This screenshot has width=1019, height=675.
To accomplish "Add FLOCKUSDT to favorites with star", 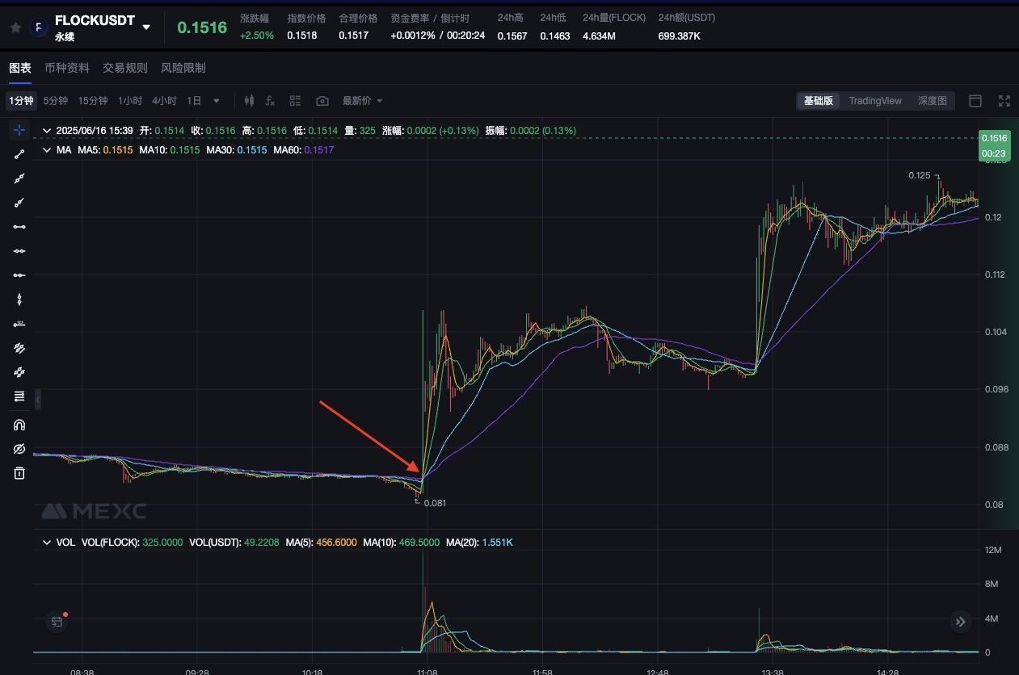I will (15, 27).
